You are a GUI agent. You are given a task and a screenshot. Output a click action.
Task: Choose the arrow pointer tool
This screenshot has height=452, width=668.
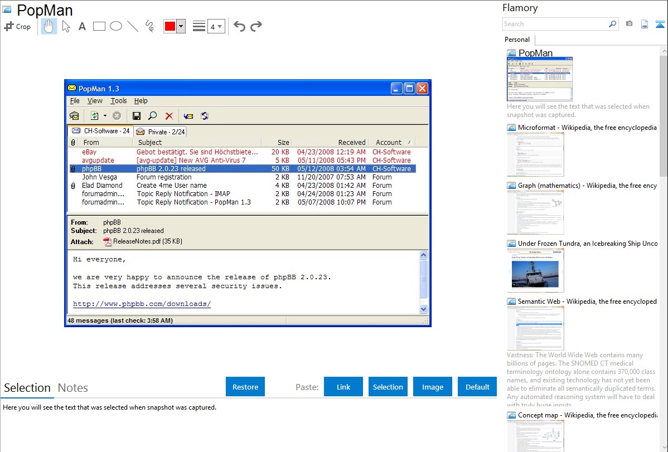(x=66, y=26)
